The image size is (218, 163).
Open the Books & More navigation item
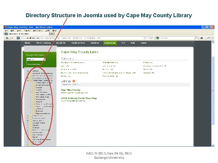point(78,43)
